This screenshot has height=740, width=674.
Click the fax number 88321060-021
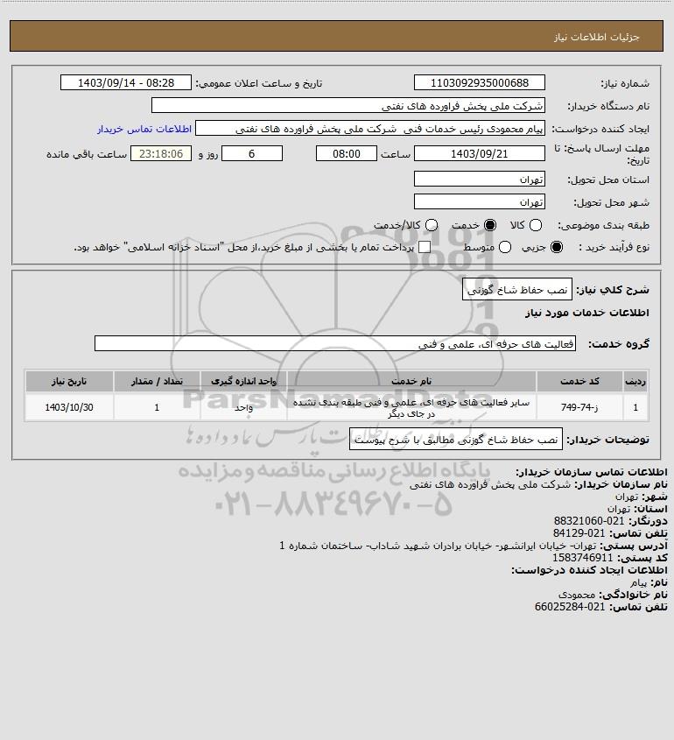588,521
